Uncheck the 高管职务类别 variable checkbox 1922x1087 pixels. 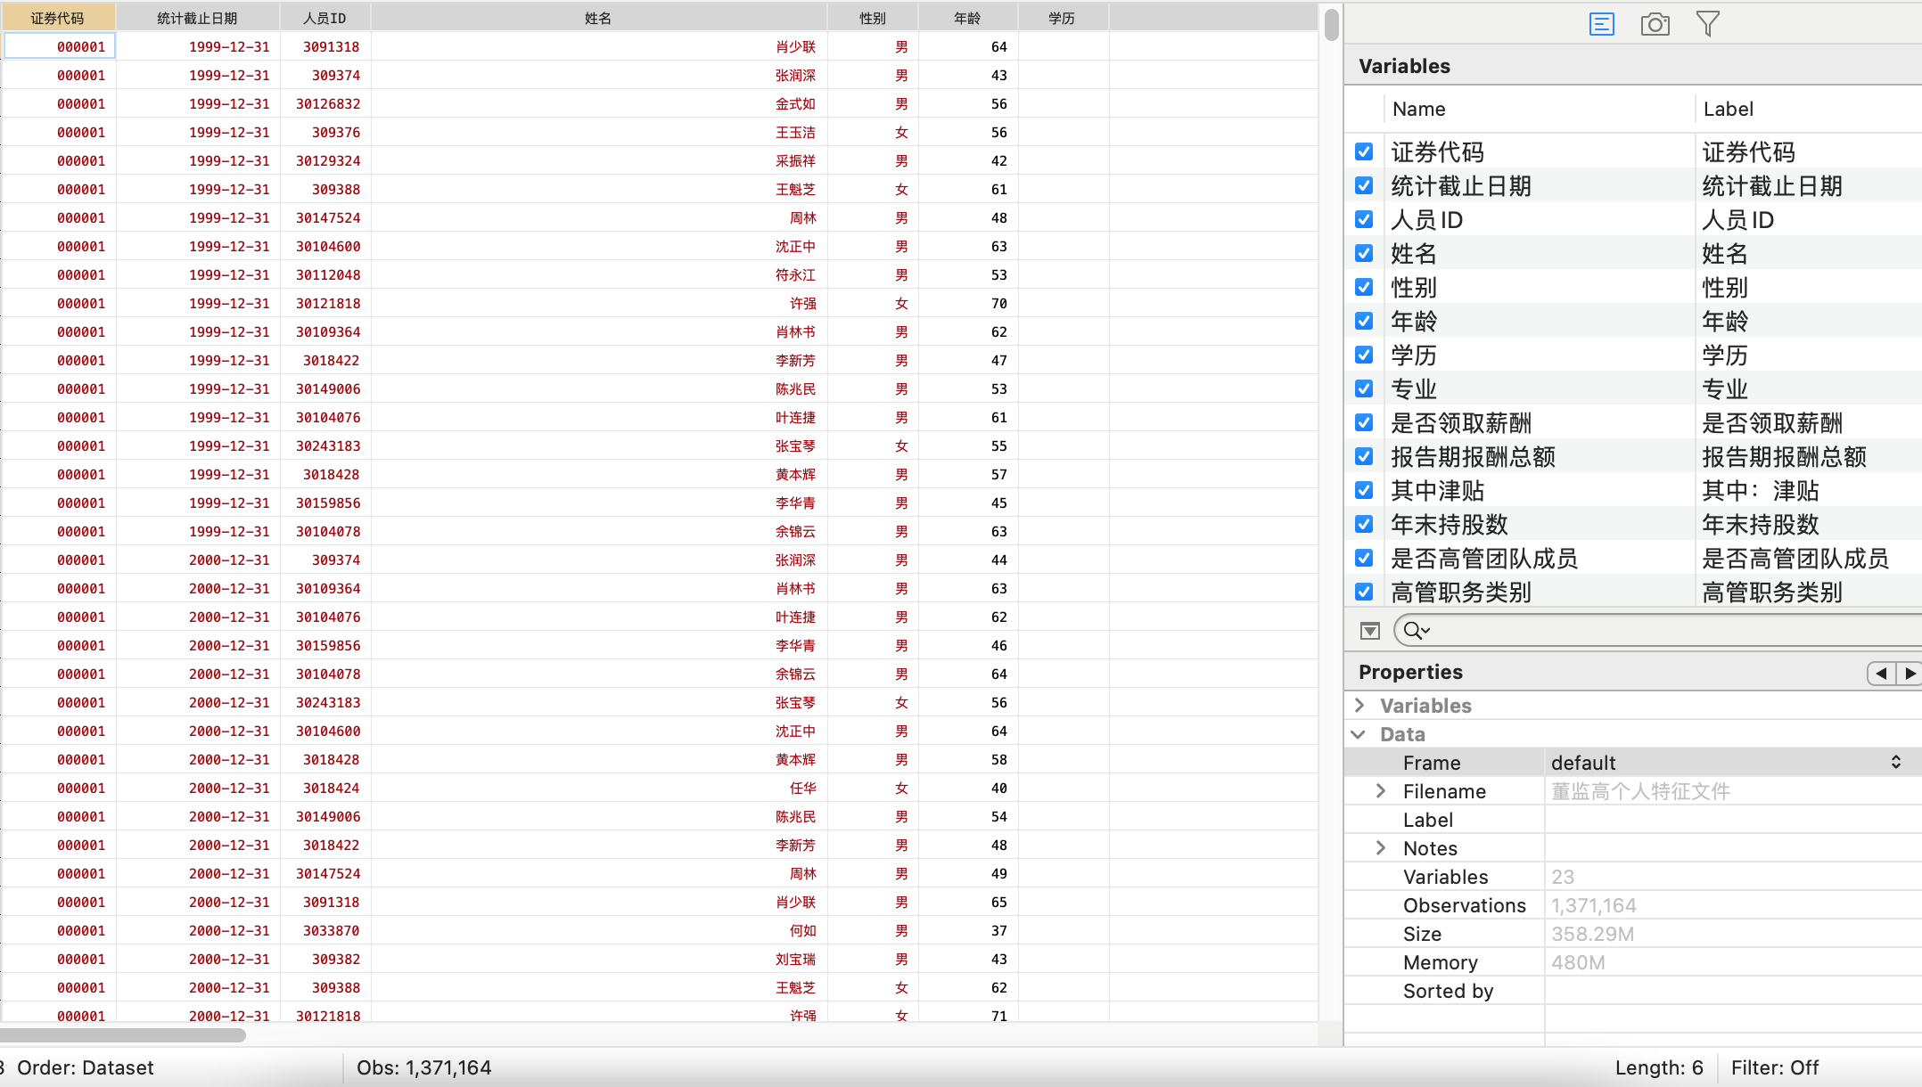point(1364,592)
